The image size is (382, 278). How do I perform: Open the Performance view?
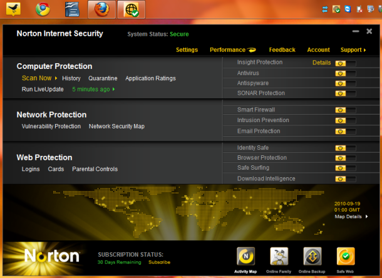227,50
